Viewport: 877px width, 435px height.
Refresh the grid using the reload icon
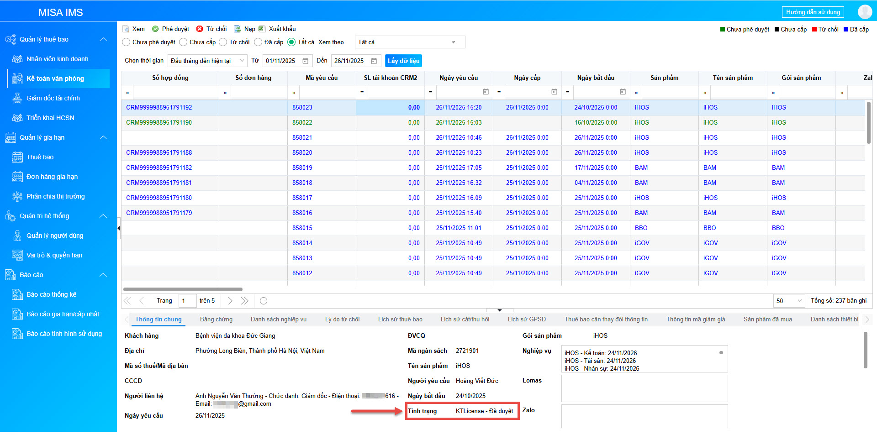tap(264, 301)
